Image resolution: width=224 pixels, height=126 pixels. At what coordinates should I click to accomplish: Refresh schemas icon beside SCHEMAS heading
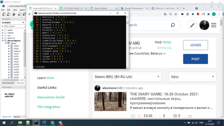click(23, 22)
